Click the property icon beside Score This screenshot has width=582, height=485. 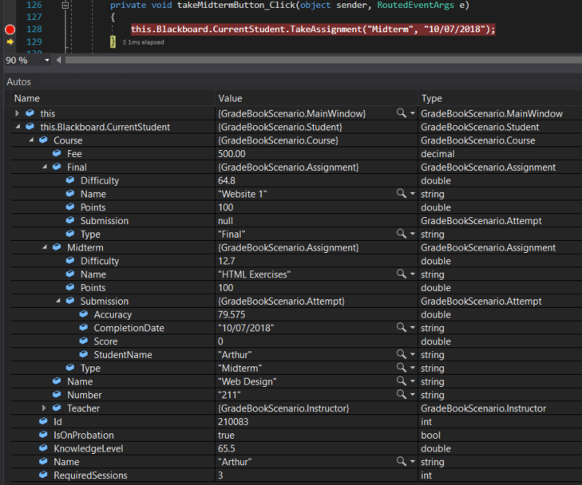click(x=84, y=341)
